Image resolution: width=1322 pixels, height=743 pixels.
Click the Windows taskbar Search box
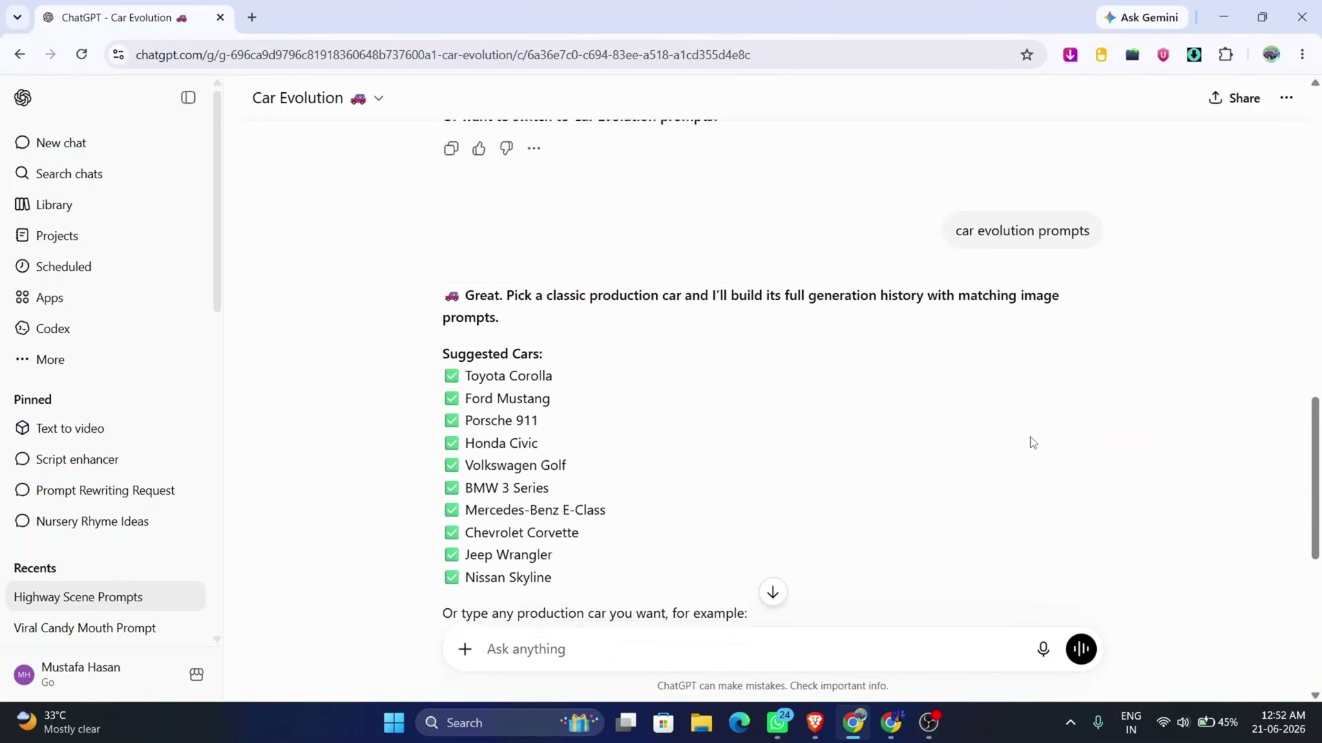pos(510,723)
